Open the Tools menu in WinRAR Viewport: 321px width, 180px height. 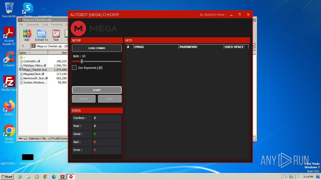tap(45, 24)
